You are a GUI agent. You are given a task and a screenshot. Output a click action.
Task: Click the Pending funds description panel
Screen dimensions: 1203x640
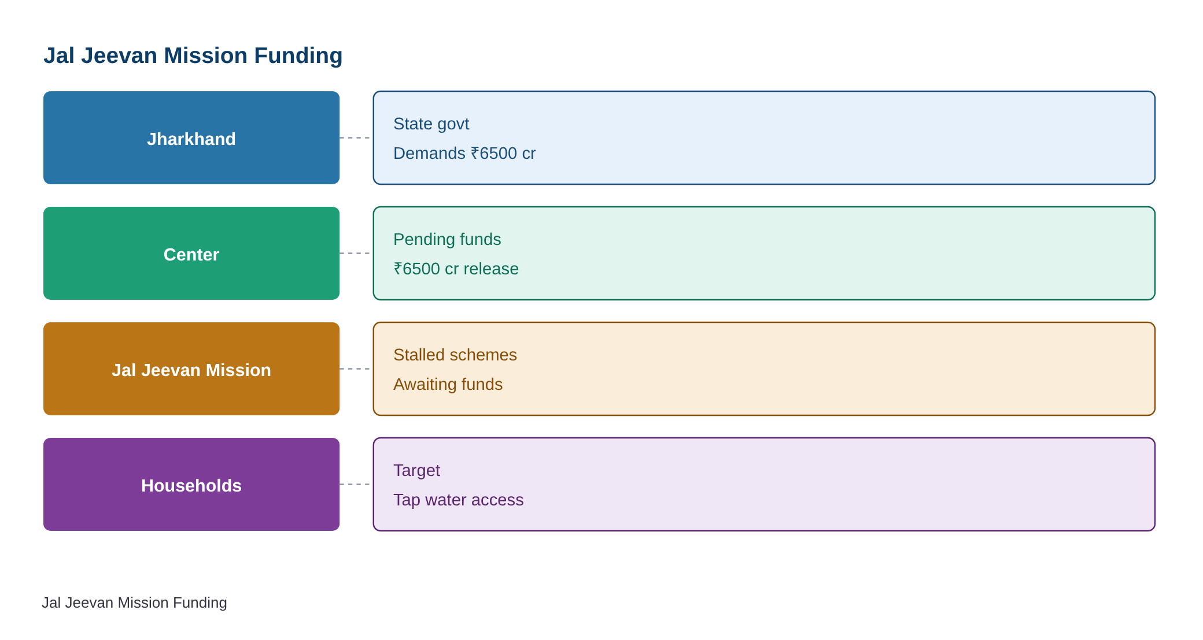(764, 253)
